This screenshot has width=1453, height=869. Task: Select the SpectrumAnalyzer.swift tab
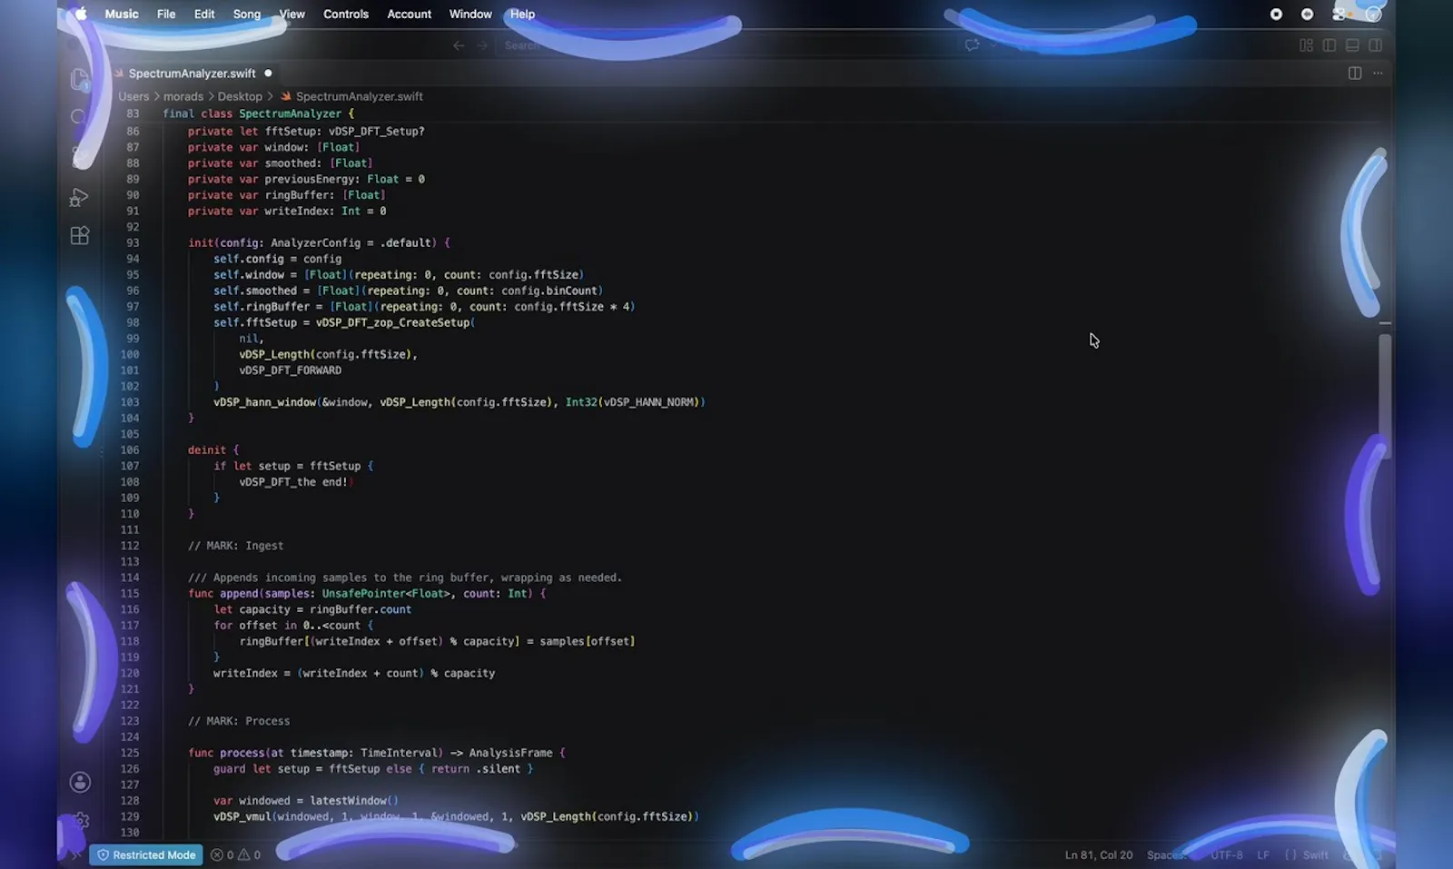pos(193,73)
